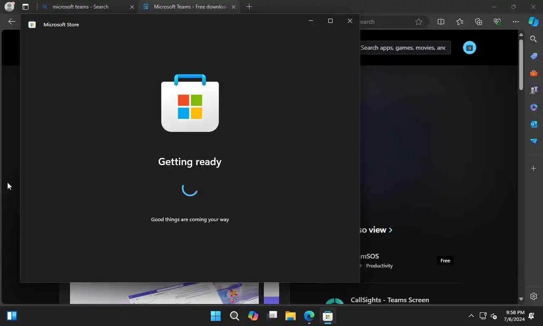Switch to Microsoft Edge on taskbar

coord(309,316)
